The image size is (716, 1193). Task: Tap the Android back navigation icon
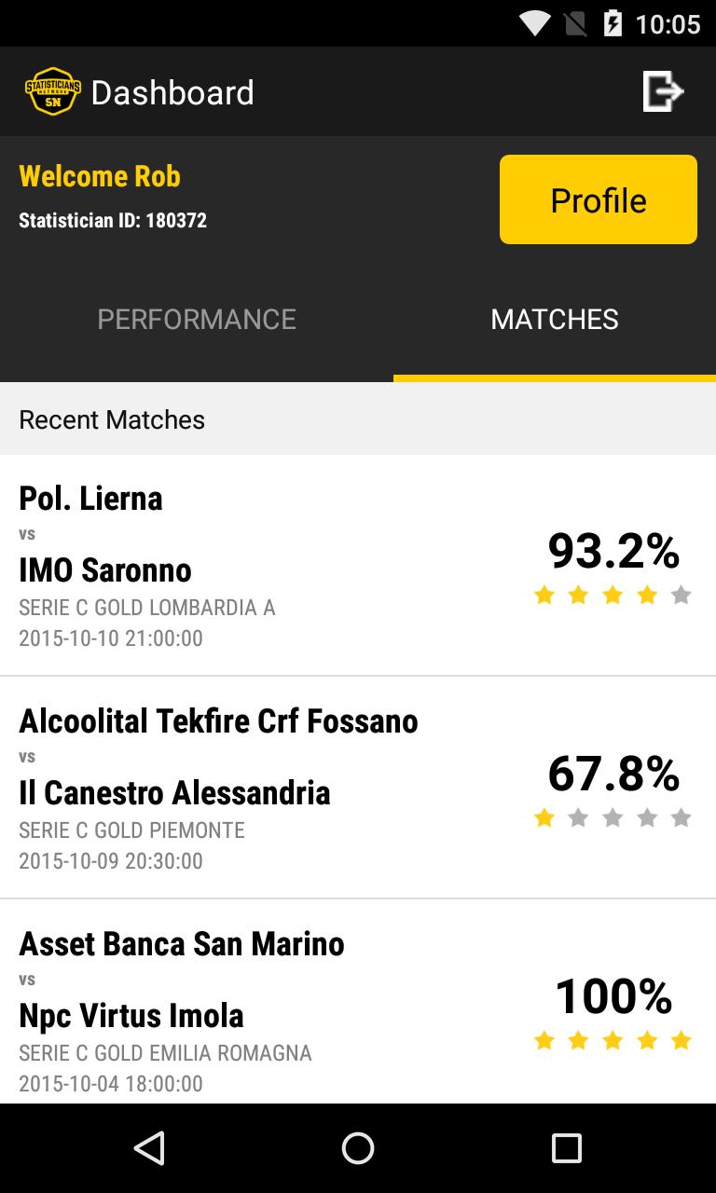pos(149,1148)
